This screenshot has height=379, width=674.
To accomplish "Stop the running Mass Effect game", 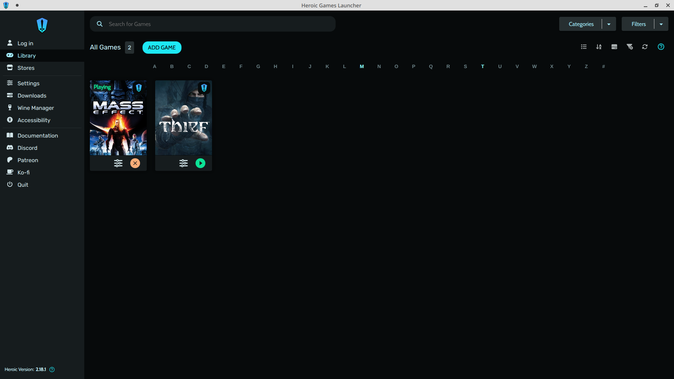I will (x=135, y=163).
